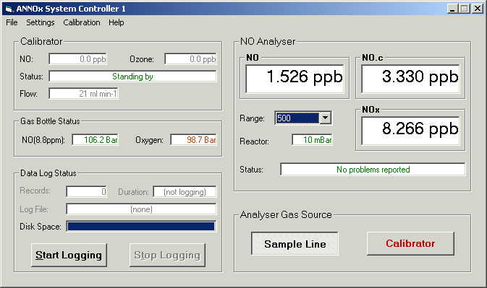This screenshot has width=487, height=288.
Task: Maximize the ANNOx System Controller window
Action: coord(465,9)
